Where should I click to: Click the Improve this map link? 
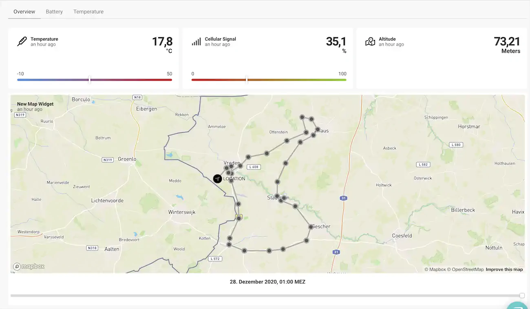504,269
